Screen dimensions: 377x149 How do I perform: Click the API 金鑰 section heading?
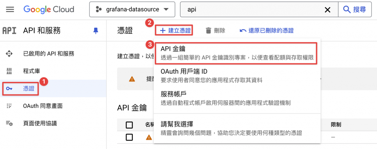coord(132,108)
